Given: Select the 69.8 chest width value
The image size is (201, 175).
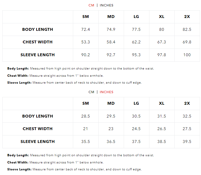Looking at the screenshot, I should pyautogui.click(x=187, y=42).
